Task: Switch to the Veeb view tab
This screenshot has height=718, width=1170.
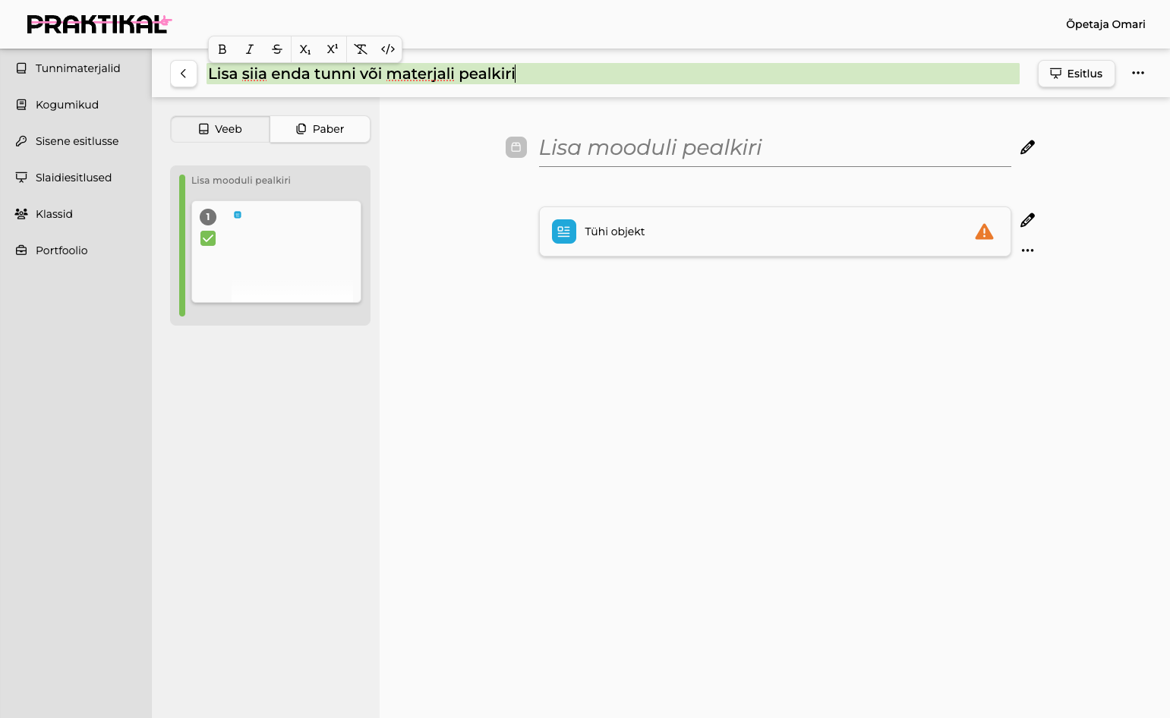Action: [x=220, y=129]
